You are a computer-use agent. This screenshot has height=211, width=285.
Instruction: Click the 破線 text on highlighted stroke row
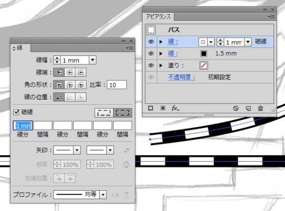(x=261, y=42)
